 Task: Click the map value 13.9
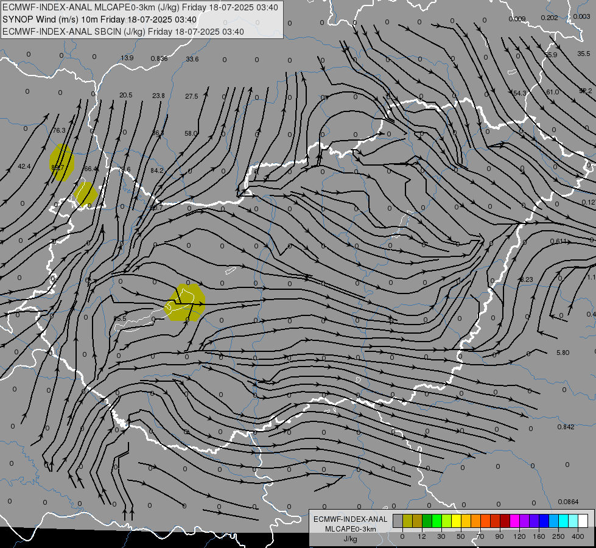127,58
